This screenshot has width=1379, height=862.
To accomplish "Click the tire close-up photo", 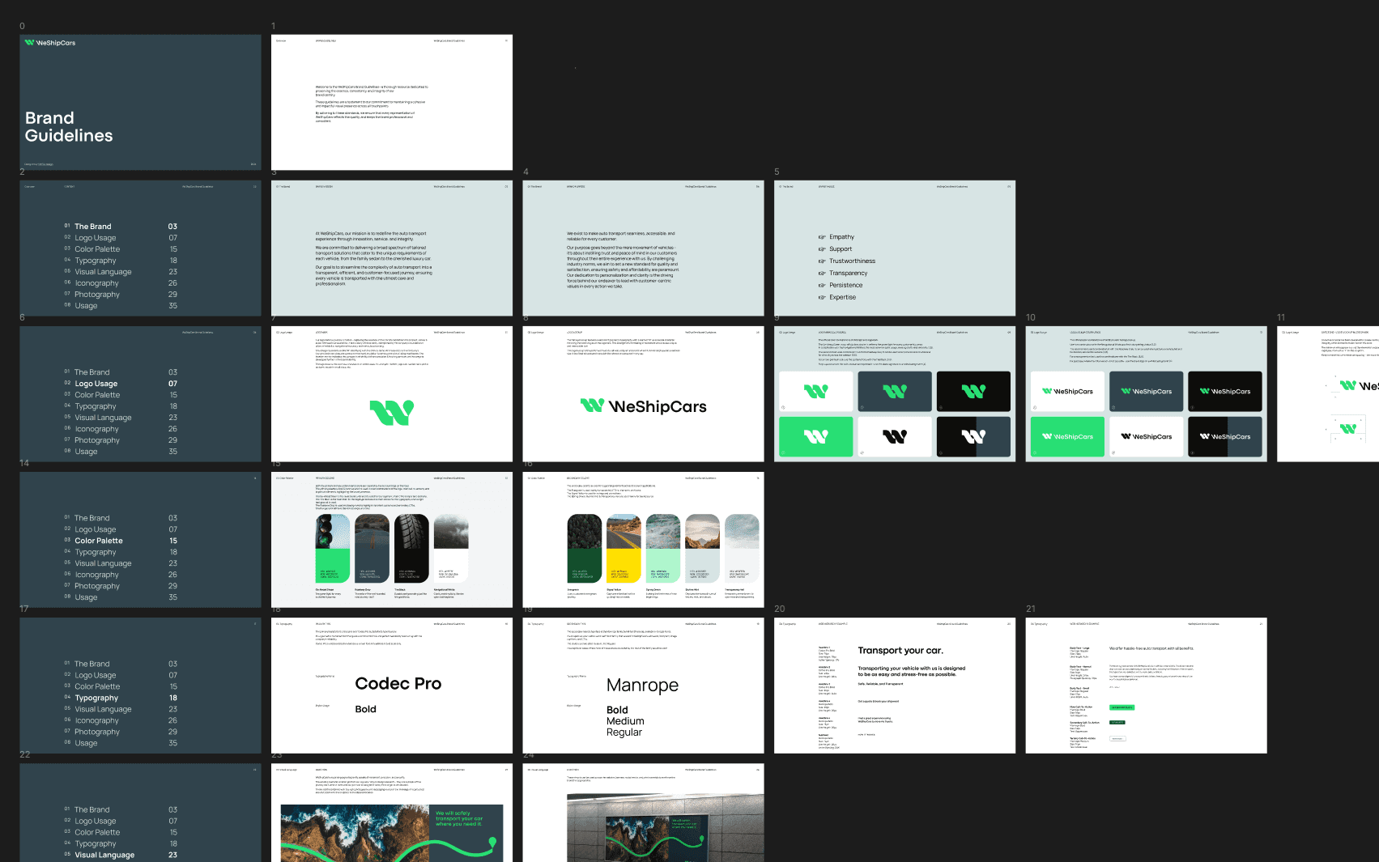I will click(x=411, y=531).
